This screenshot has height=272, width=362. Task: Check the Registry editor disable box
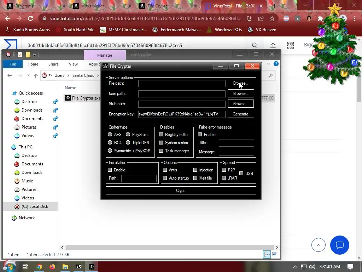(161, 134)
